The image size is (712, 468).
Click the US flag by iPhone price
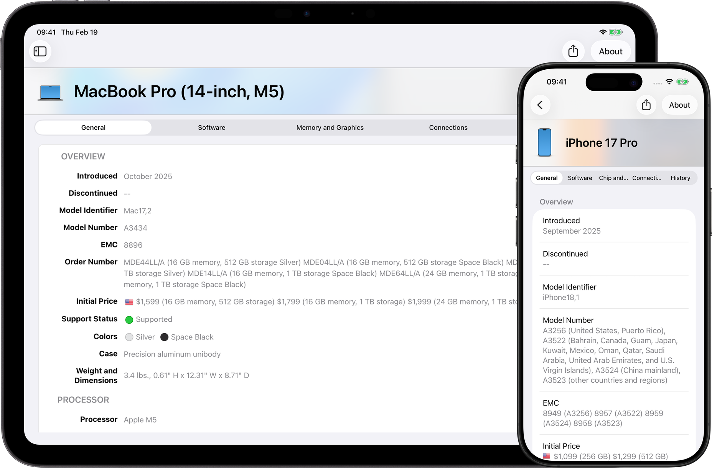tap(546, 457)
